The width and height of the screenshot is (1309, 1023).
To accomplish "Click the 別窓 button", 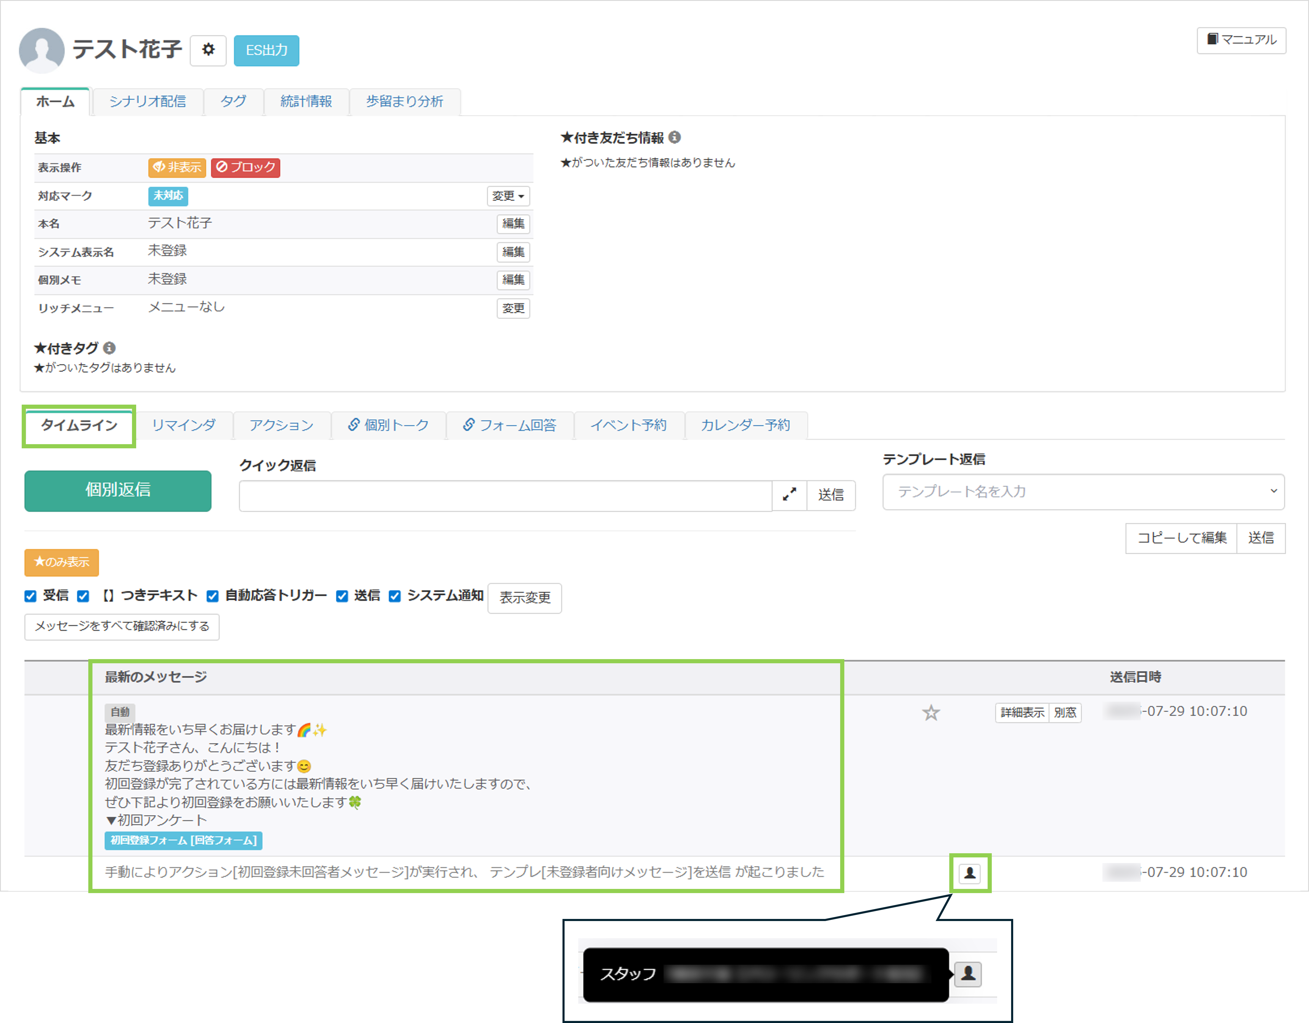I will (1065, 713).
